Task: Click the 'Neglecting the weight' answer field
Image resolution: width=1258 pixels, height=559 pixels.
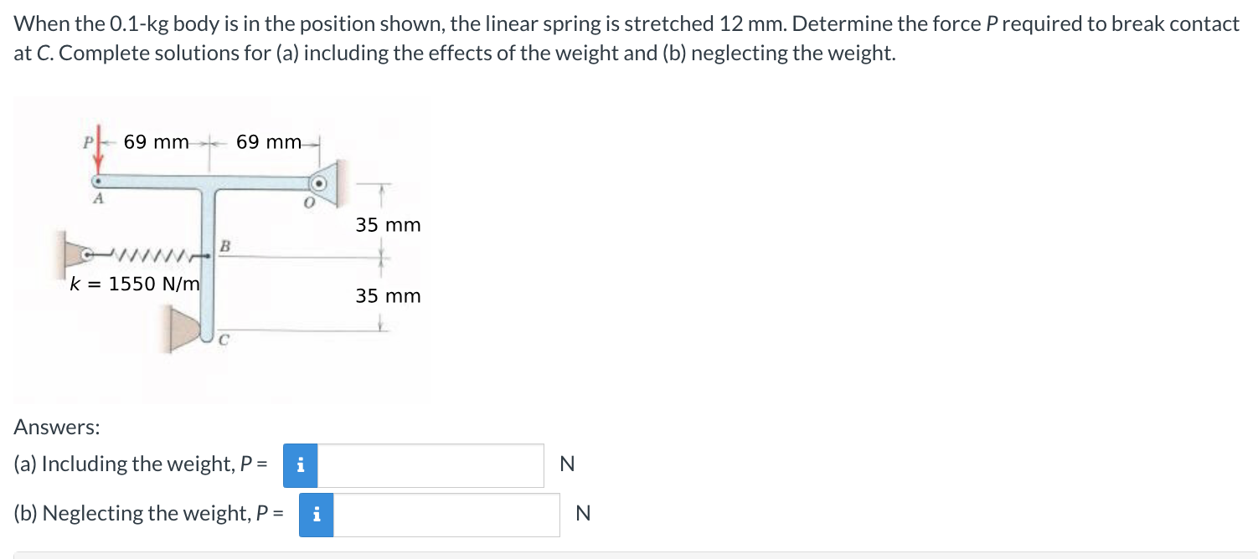Action: point(446,515)
